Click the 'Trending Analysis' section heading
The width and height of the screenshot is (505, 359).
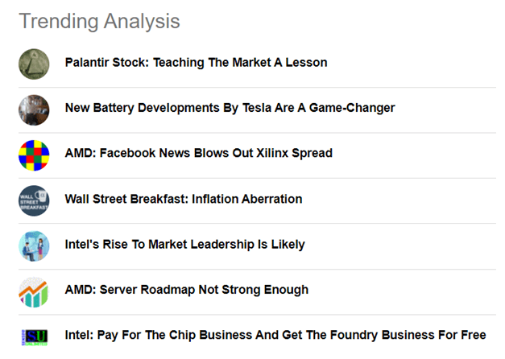coord(99,21)
